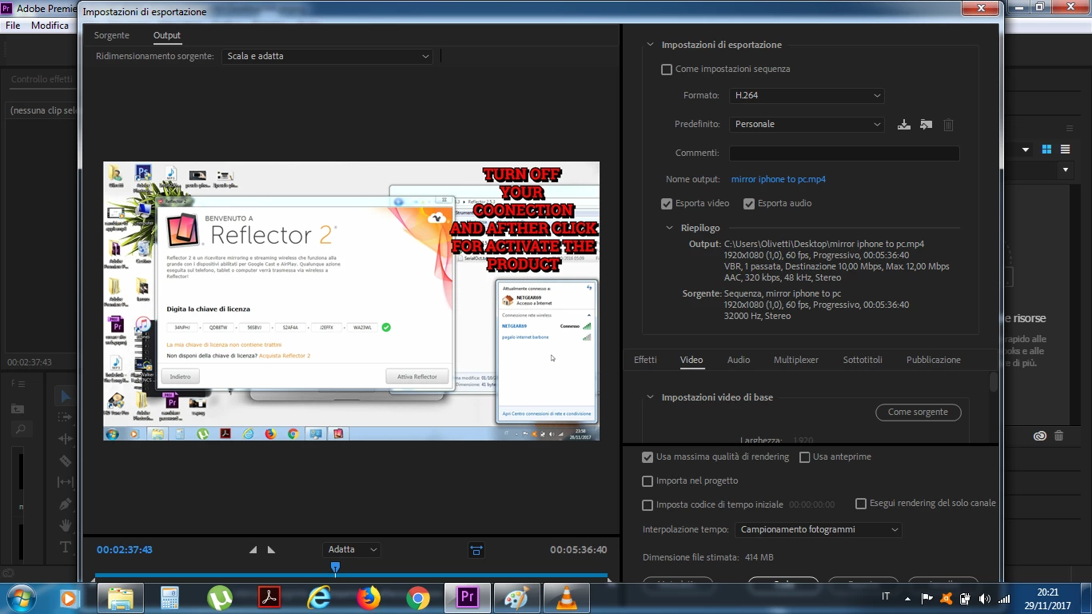Show hidden system tray icons
The height and width of the screenshot is (614, 1092).
(907, 598)
